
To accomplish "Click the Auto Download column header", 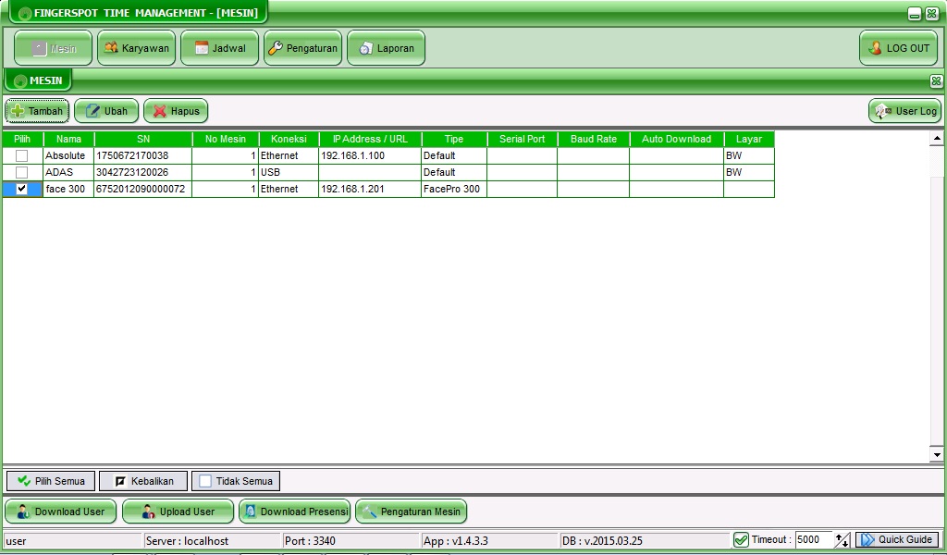I will tap(676, 139).
